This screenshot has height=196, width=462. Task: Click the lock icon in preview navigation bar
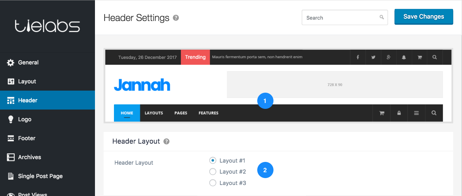pyautogui.click(x=399, y=113)
